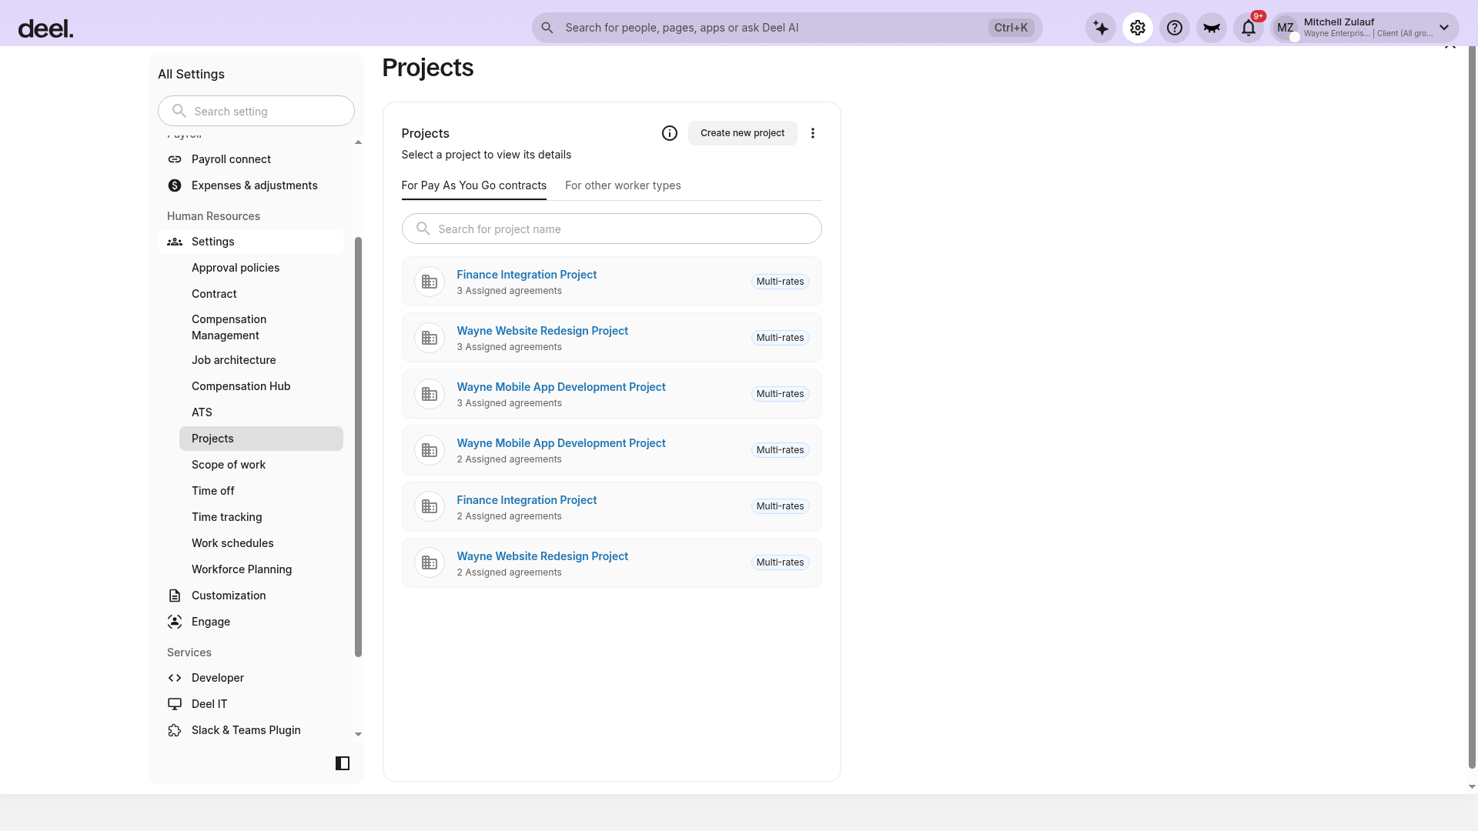The height and width of the screenshot is (831, 1478).
Task: Click the Slack & Teams Plugin puzzle icon
Action: (175, 730)
